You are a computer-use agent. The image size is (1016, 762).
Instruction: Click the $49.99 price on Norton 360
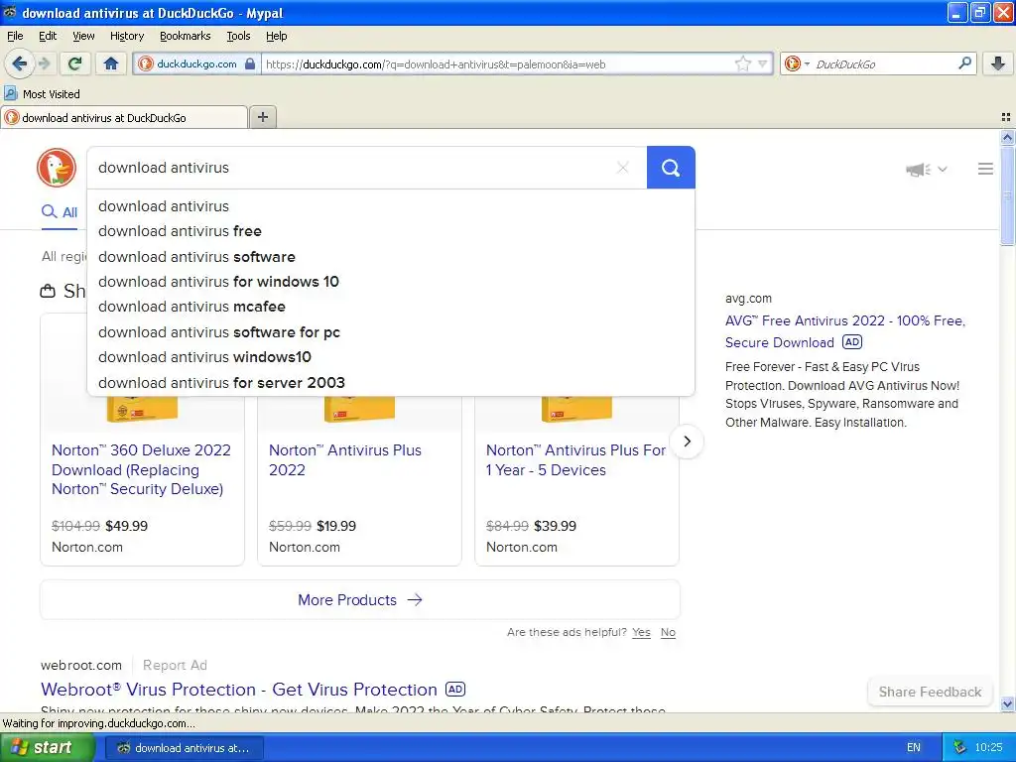tap(126, 526)
